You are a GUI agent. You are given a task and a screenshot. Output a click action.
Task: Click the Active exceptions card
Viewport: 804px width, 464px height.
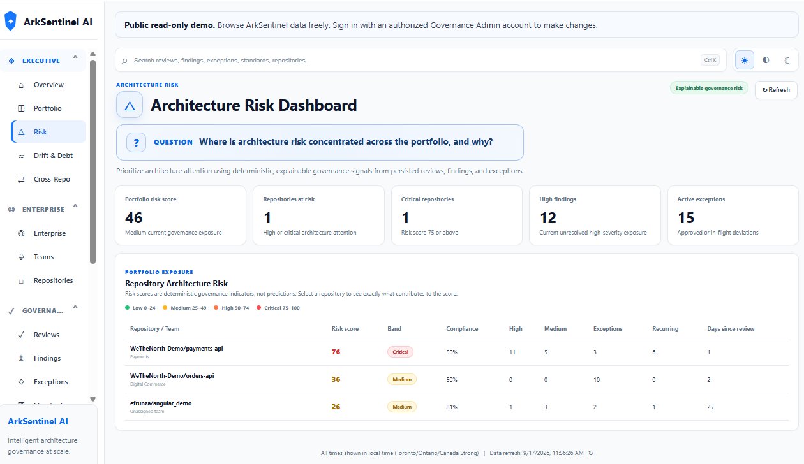[733, 215]
